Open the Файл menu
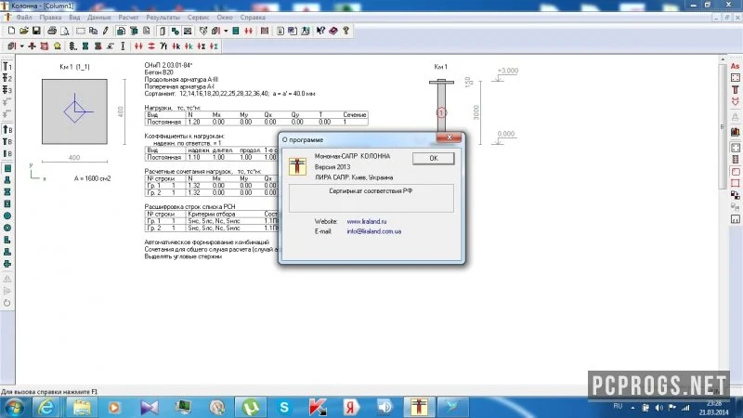The image size is (743, 418). click(24, 17)
